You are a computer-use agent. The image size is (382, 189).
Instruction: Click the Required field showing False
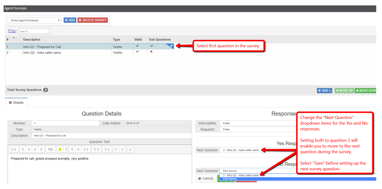[x=258, y=129]
